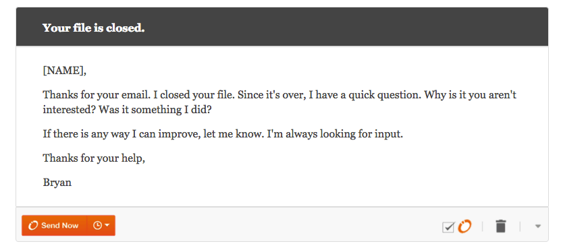Click the clock icon beside Send Now
The image size is (563, 250).
(x=97, y=225)
